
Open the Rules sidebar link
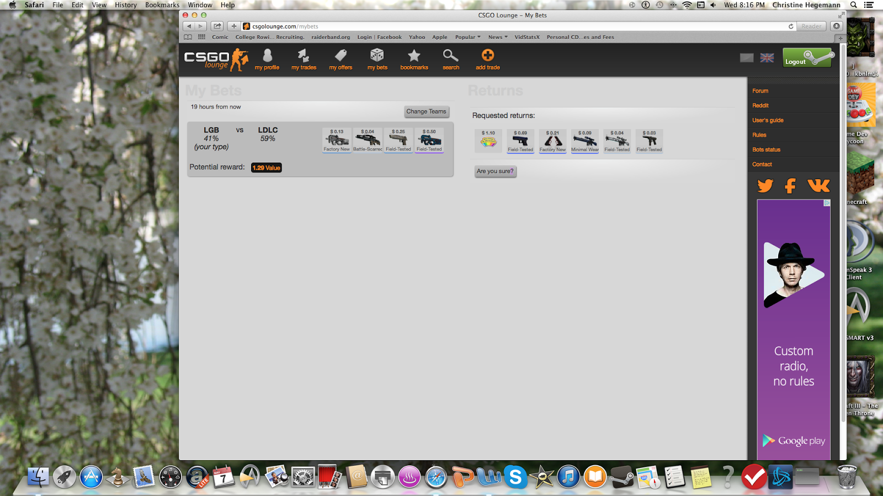[759, 135]
